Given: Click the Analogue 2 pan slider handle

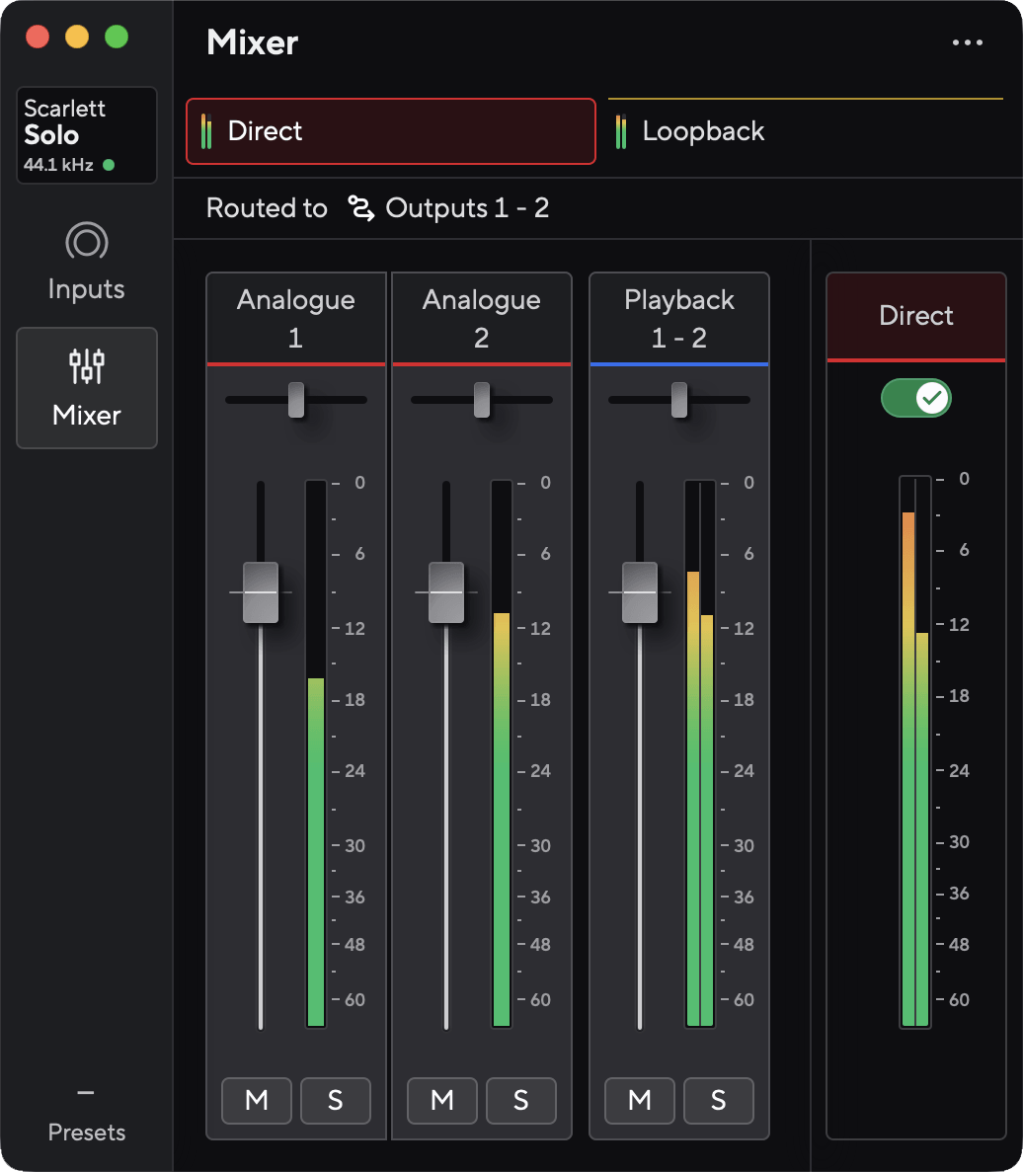Looking at the screenshot, I should point(482,400).
